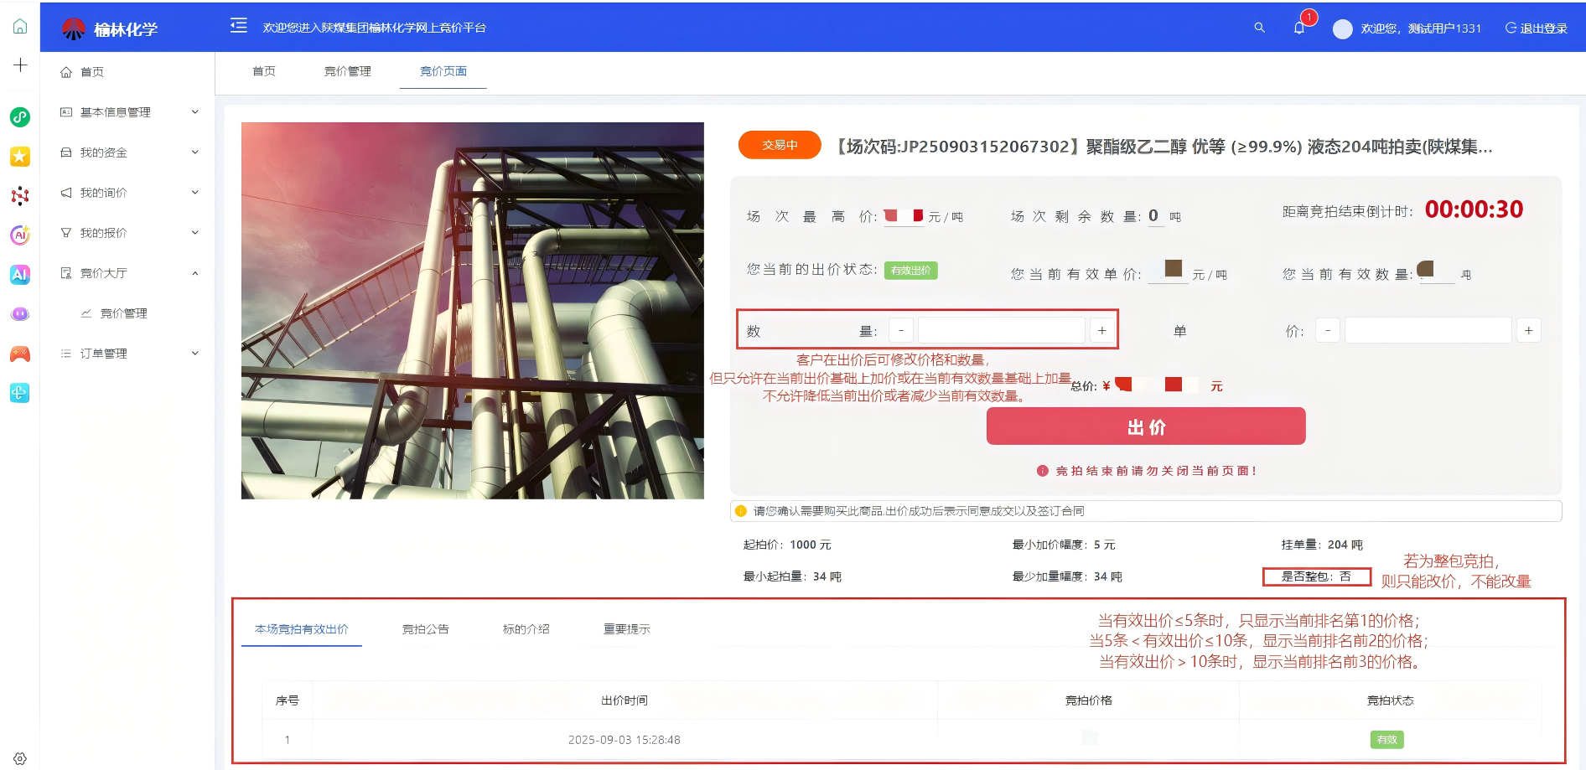Click the notification bell icon

1298,28
